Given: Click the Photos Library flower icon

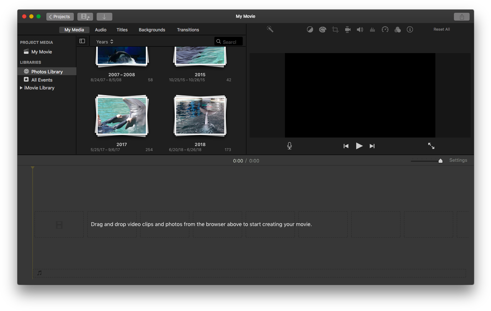Looking at the screenshot, I should [26, 71].
